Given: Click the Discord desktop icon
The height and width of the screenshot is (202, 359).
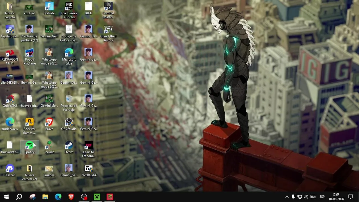Looking at the screenshot, I should pos(10,170).
